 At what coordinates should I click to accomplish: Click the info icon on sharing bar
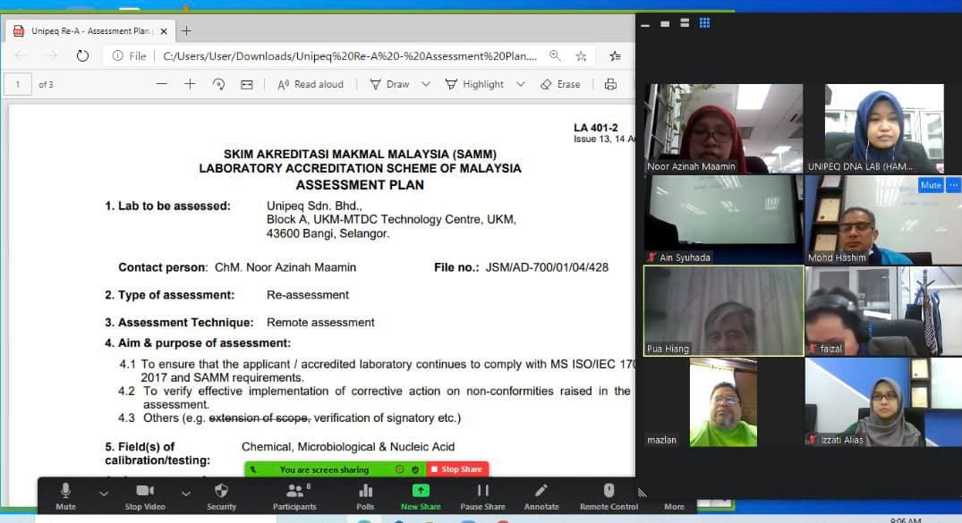399,469
